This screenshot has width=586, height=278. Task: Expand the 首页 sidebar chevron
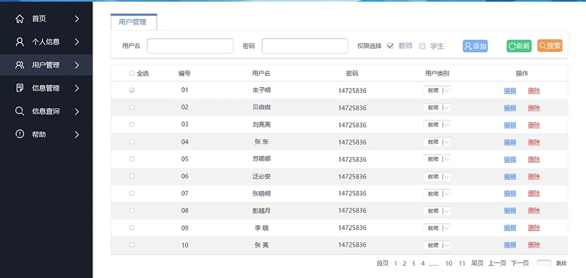pyautogui.click(x=77, y=19)
